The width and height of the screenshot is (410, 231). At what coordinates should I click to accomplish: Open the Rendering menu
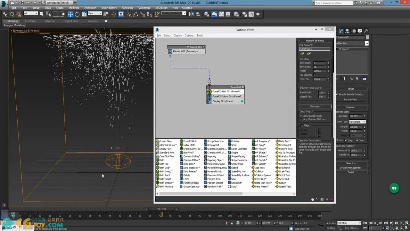[x=127, y=8]
